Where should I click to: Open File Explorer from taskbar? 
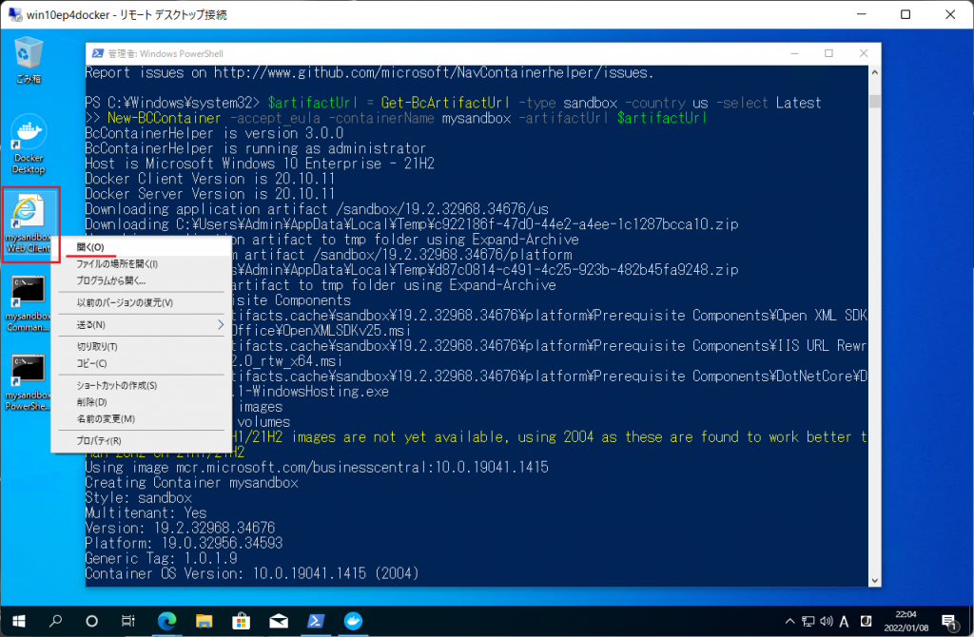[x=204, y=621]
